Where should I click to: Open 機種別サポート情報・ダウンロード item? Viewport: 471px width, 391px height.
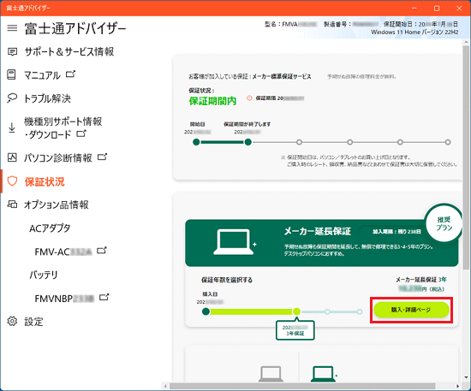(x=63, y=127)
